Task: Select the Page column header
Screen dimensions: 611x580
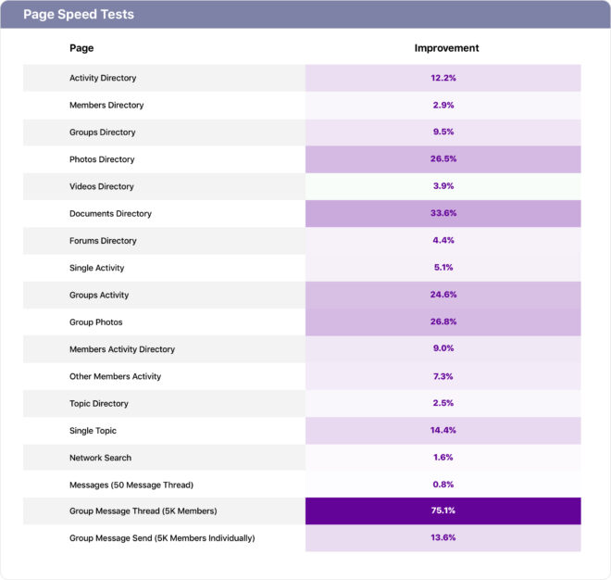Action: [81, 48]
